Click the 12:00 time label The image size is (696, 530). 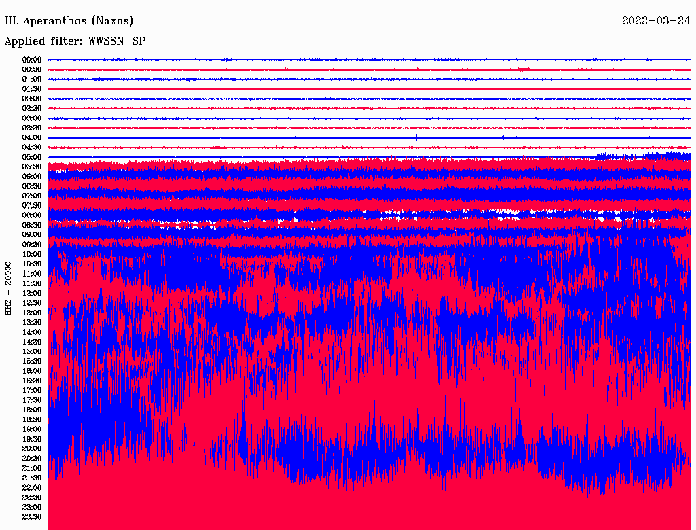[x=32, y=293]
